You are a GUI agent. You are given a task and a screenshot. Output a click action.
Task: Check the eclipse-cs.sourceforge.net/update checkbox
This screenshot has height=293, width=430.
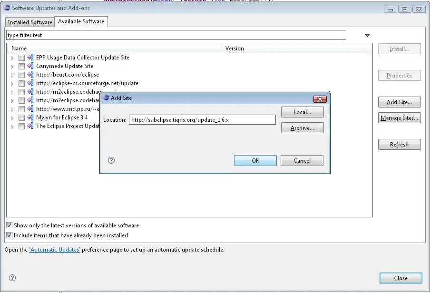[x=22, y=83]
